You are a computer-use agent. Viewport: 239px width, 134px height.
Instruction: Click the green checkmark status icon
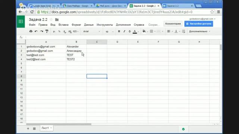[x=183, y=129]
